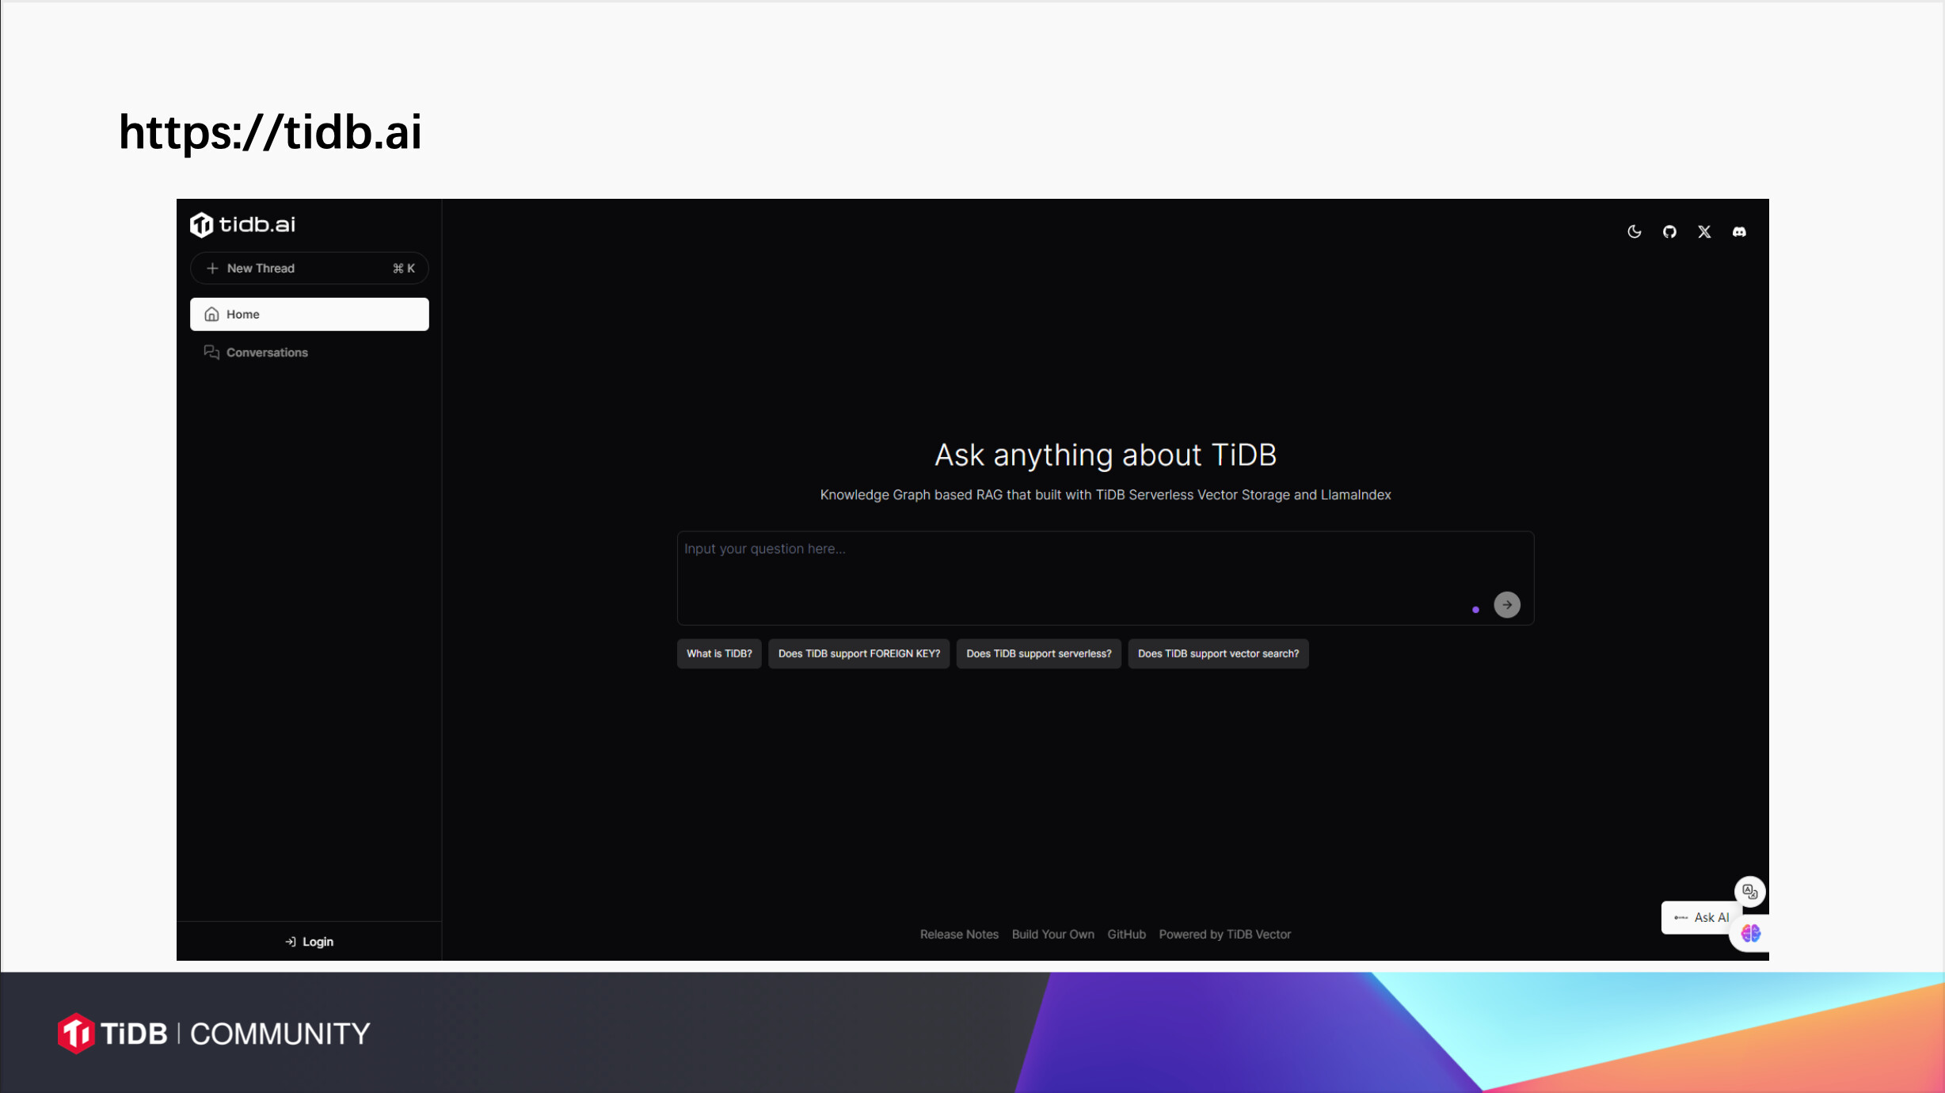Screen dimensions: 1945x1093
Task: Click the colorful brain icon
Action: [x=1750, y=934]
